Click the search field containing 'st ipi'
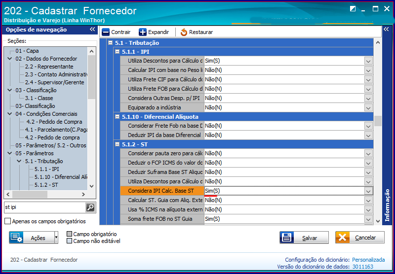Image resolution: width=395 pixels, height=274 pixels. 45,207
